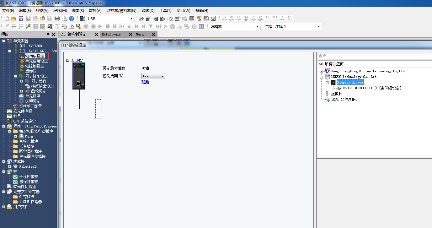The height and width of the screenshot is (228, 432).
Task: Expand the 同步参数 node
Action: (x=21, y=81)
